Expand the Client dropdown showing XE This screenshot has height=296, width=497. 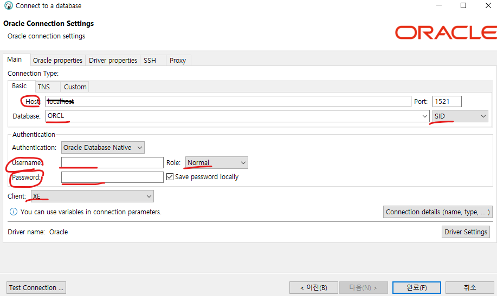pyautogui.click(x=92, y=196)
